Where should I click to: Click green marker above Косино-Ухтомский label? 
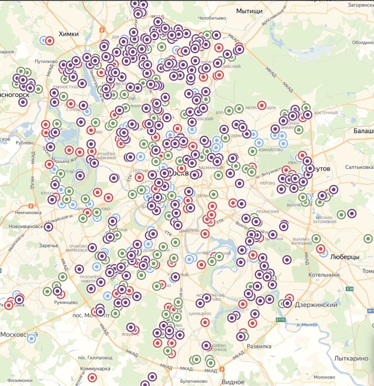(341, 215)
